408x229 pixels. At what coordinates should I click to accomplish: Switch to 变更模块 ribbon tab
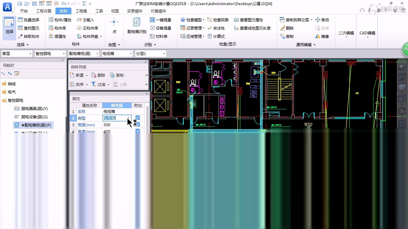135,11
